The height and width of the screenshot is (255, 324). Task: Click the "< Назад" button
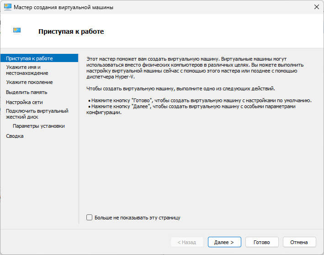pyautogui.click(x=187, y=242)
